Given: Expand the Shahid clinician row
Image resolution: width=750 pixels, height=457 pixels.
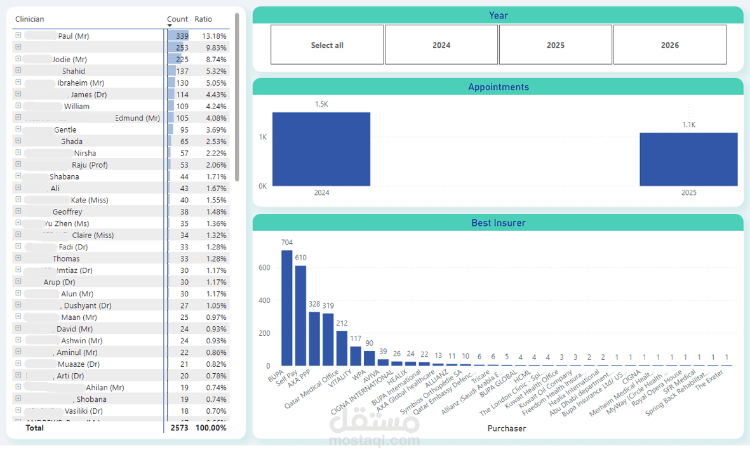Looking at the screenshot, I should pyautogui.click(x=18, y=70).
